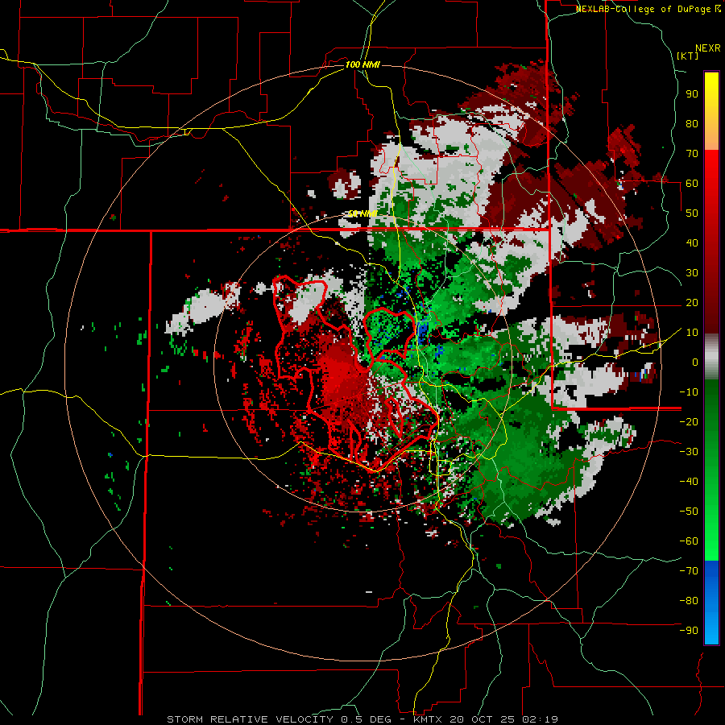725x725 pixels.
Task: Click the -30 value on velocity scale
Action: [689, 452]
